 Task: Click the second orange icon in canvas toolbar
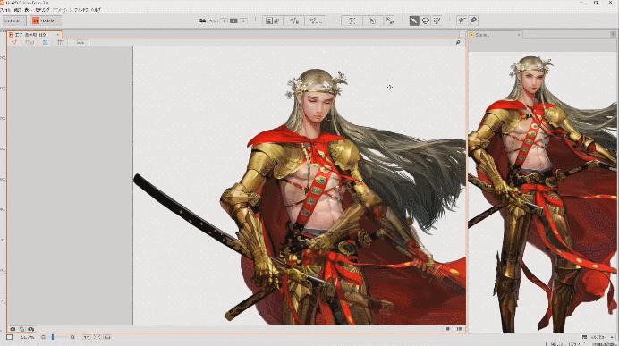click(30, 42)
